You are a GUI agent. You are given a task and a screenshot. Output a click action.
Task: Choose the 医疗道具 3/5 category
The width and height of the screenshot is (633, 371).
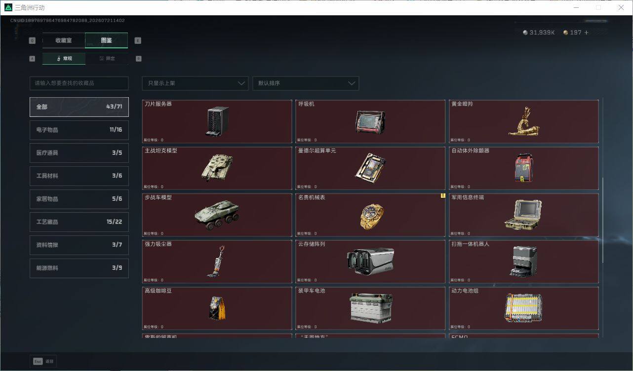click(x=79, y=153)
